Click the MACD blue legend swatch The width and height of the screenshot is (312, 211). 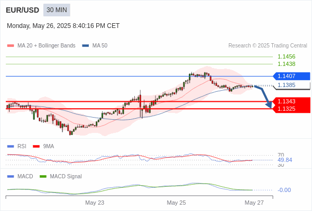click(11, 177)
